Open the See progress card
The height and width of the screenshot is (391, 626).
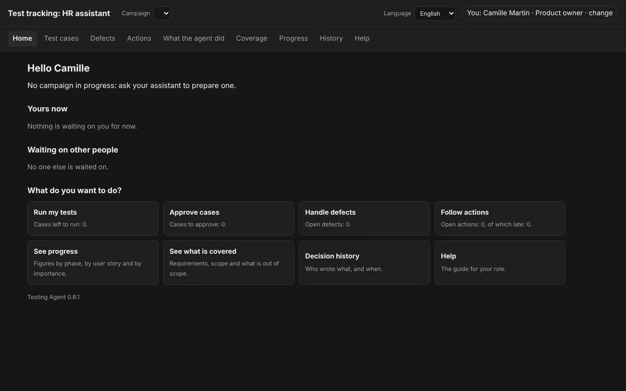point(93,263)
